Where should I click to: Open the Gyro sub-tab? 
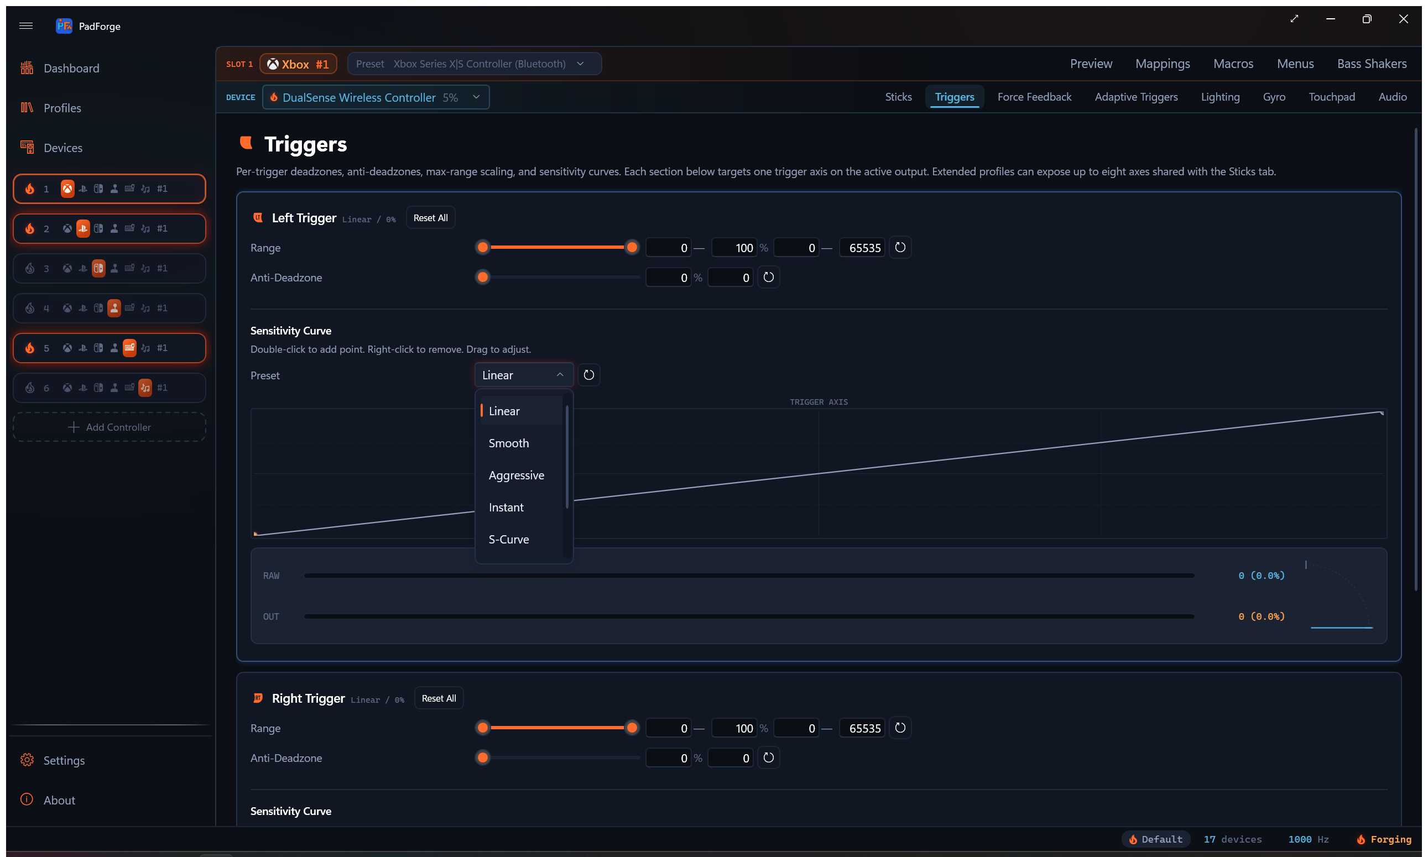coord(1274,97)
